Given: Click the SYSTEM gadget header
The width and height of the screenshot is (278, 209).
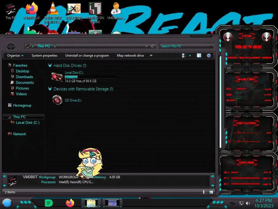Looking at the screenshot, I should [246, 79].
